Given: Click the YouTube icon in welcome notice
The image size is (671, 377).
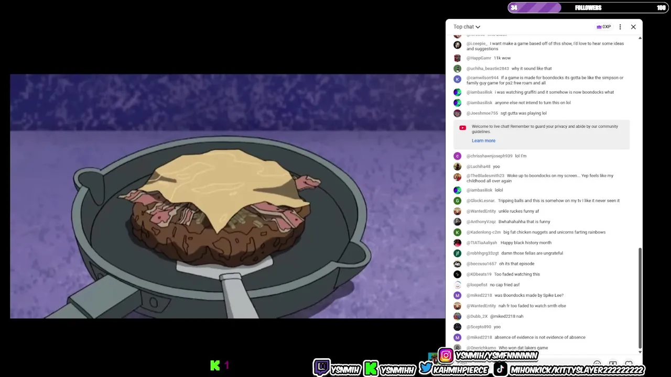Looking at the screenshot, I should click(462, 128).
